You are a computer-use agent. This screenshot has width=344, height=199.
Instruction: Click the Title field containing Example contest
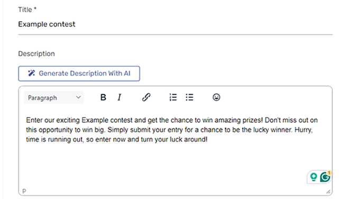coord(175,24)
